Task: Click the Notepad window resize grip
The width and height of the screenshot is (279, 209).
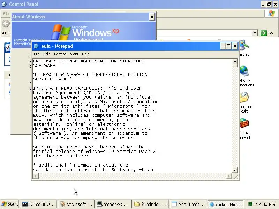Action: (236, 177)
